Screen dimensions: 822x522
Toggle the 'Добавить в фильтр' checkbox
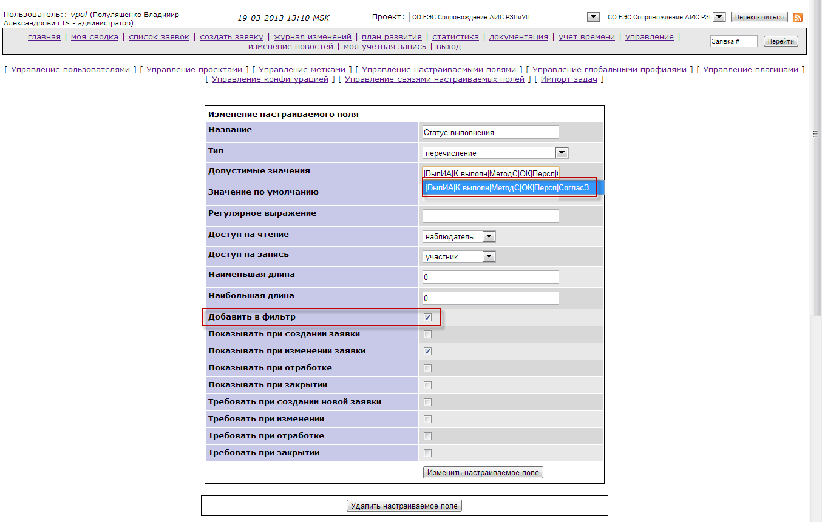(x=427, y=317)
